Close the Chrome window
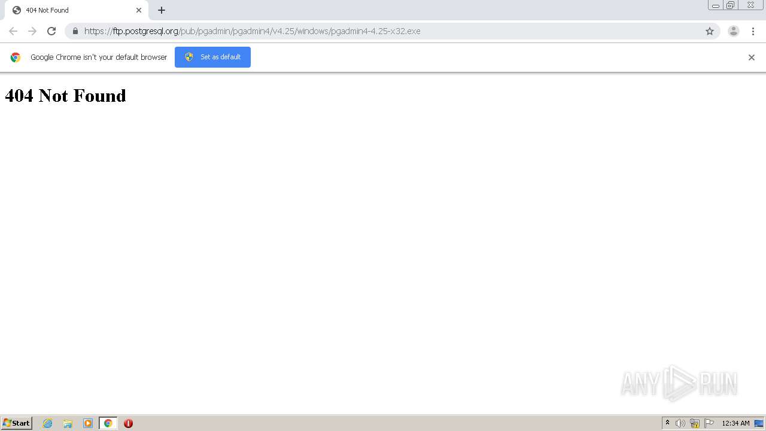Viewport: 766px width, 431px height. point(750,5)
